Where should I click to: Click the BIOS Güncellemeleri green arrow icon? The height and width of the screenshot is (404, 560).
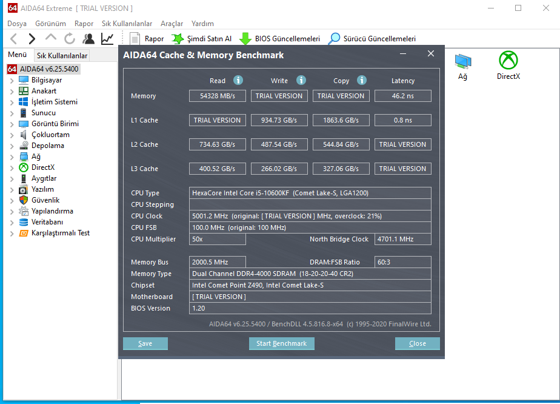pos(245,39)
